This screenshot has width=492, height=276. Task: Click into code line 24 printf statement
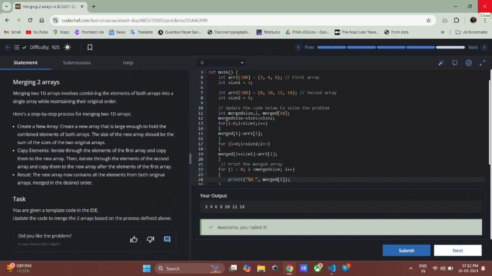click(x=258, y=180)
